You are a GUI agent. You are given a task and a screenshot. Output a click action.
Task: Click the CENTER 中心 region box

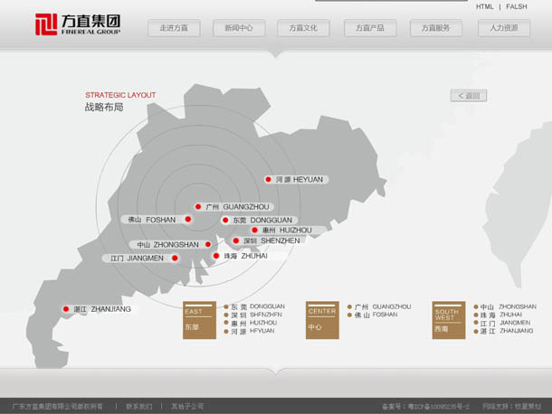(x=322, y=320)
